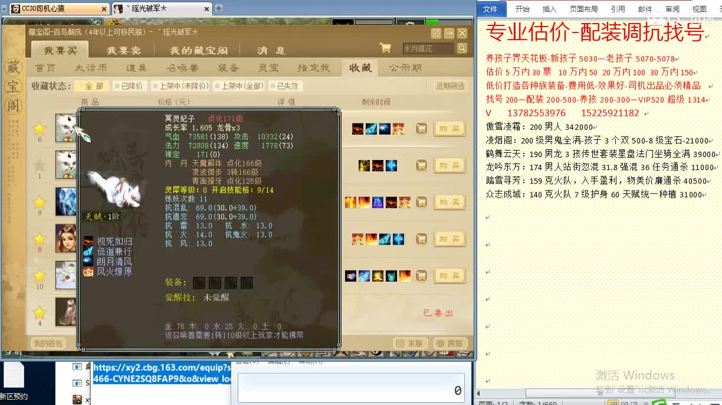Click last skill icon in fifth listing row
Image resolution: width=722 pixels, height=405 pixels.
pyautogui.click(x=405, y=276)
